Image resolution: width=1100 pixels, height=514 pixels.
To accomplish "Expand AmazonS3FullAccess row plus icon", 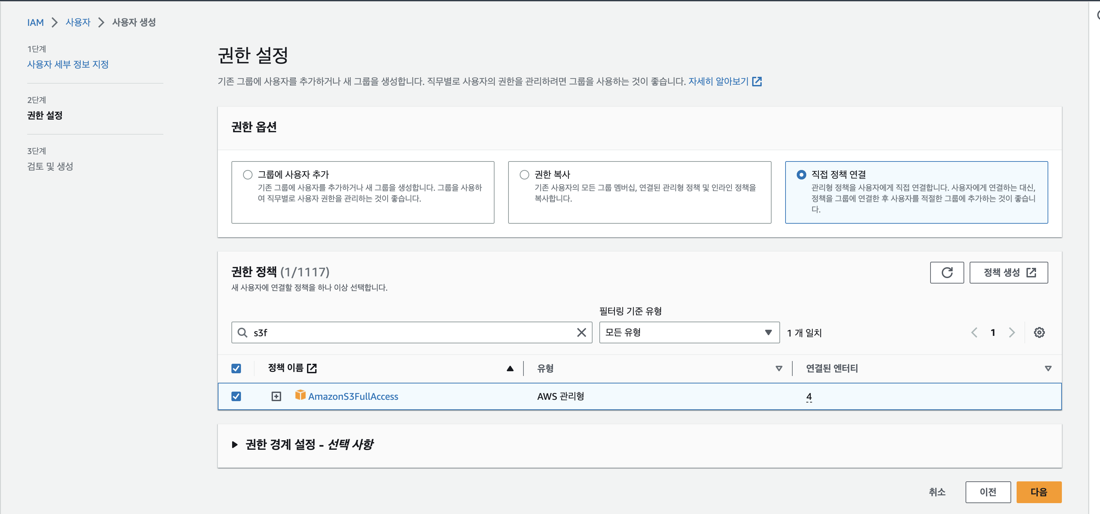I will [276, 396].
